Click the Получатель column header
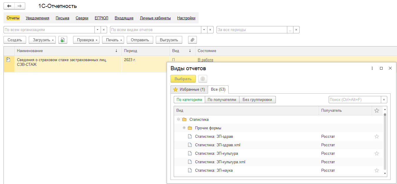Image resolution: width=397 pixels, height=184 pixels. click(345, 111)
